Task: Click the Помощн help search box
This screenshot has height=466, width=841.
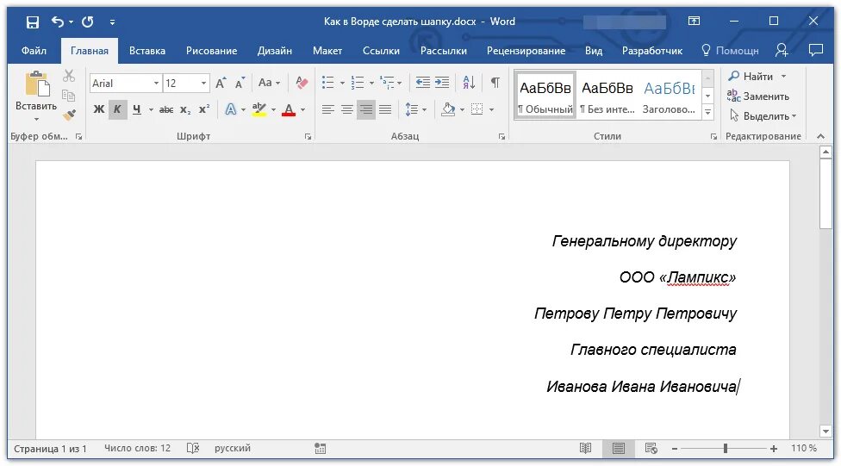Action: tap(730, 51)
